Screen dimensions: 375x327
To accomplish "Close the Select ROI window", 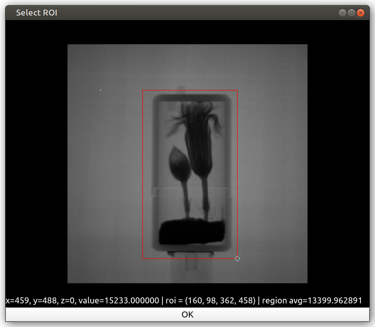I will (x=360, y=13).
